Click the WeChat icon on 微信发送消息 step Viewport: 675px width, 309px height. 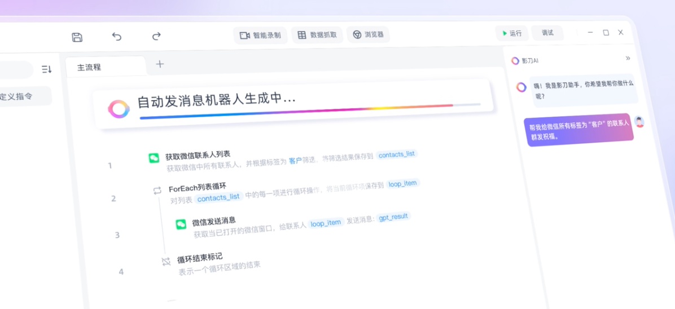181,224
